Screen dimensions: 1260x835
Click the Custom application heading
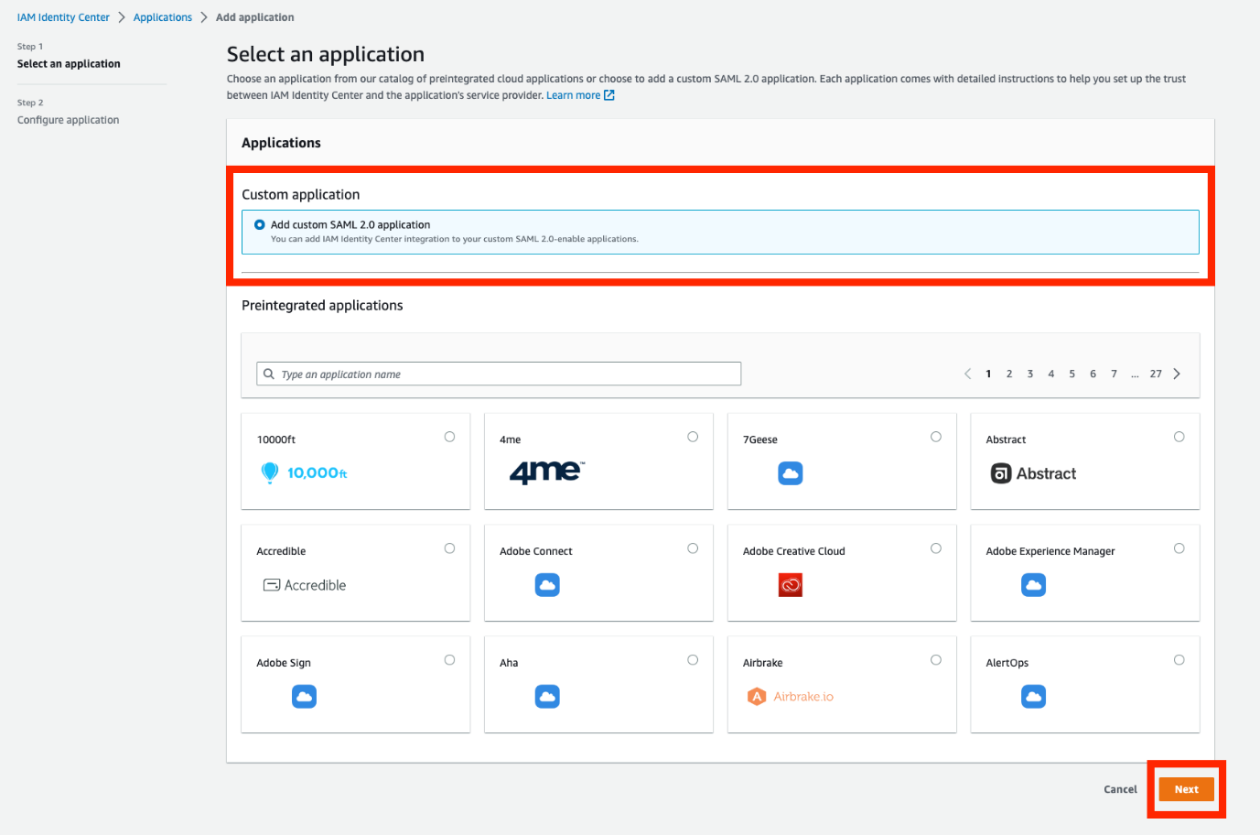pos(301,195)
